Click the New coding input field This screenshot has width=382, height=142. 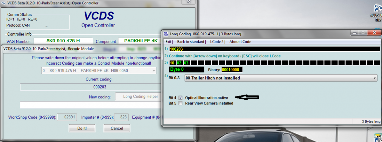[x=91, y=105]
